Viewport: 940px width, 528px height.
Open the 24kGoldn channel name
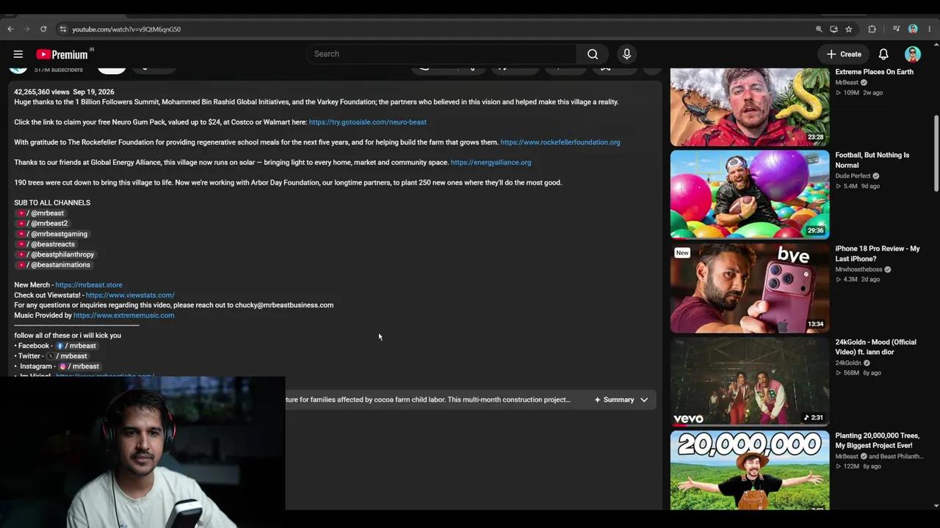click(x=848, y=363)
